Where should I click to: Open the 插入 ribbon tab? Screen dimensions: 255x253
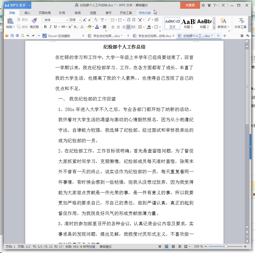click(x=28, y=13)
